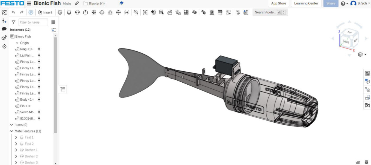371x165 pixels.
Task: Select the Lid Fish instance
Action: click(25, 55)
